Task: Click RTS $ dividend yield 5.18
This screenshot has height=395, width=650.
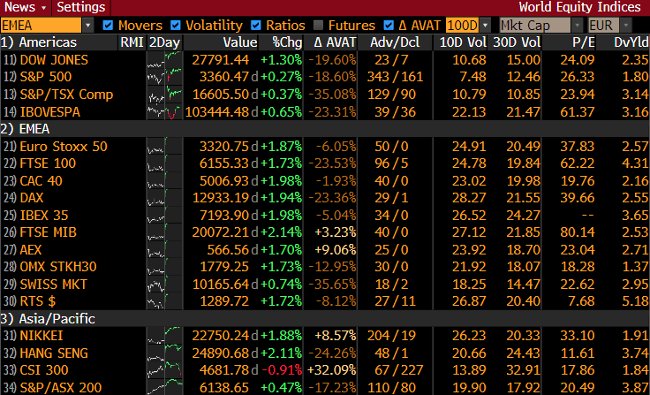Action: pyautogui.click(x=635, y=301)
